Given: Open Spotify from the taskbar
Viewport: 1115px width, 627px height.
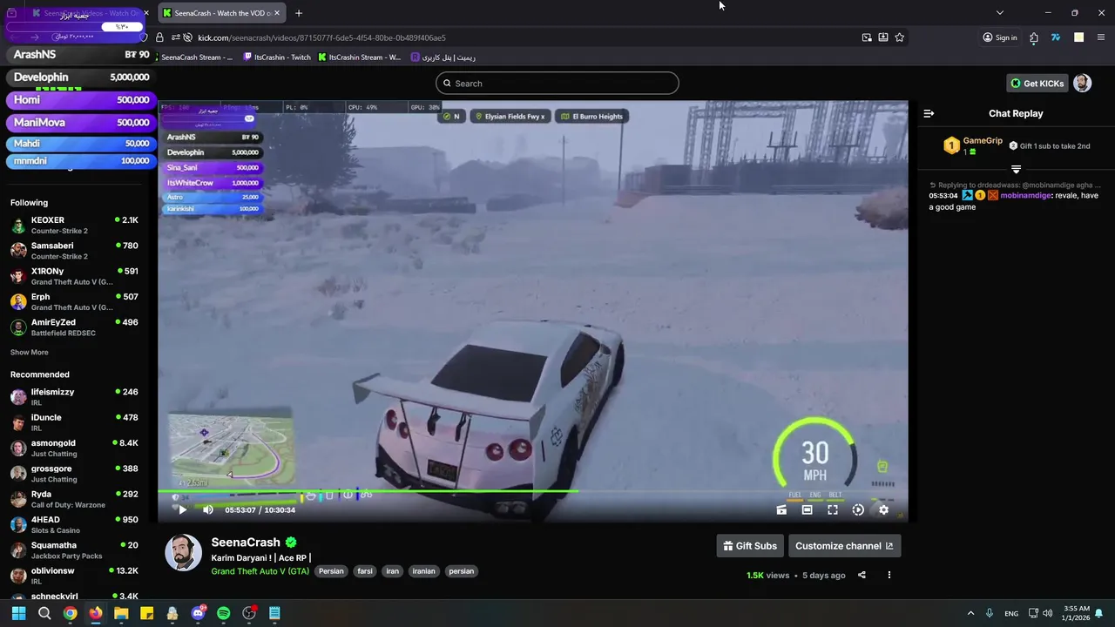Looking at the screenshot, I should coord(224,613).
